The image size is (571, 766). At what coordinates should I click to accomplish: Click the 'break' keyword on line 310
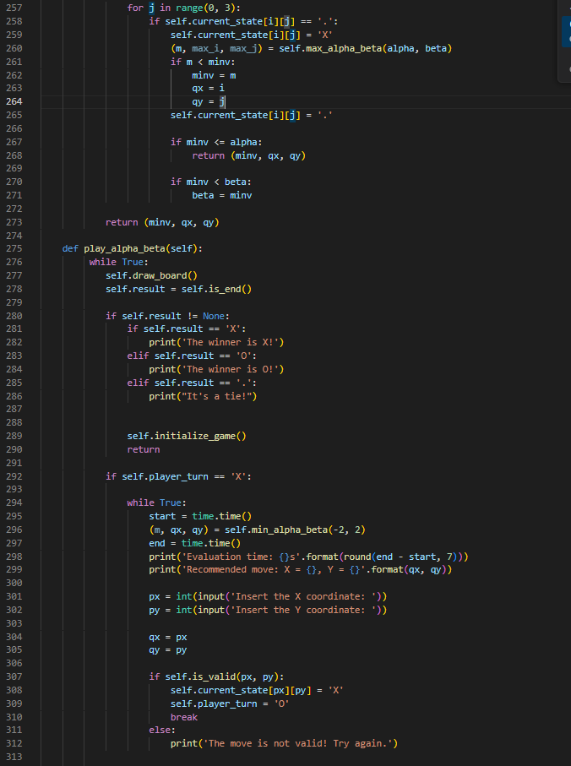[184, 718]
